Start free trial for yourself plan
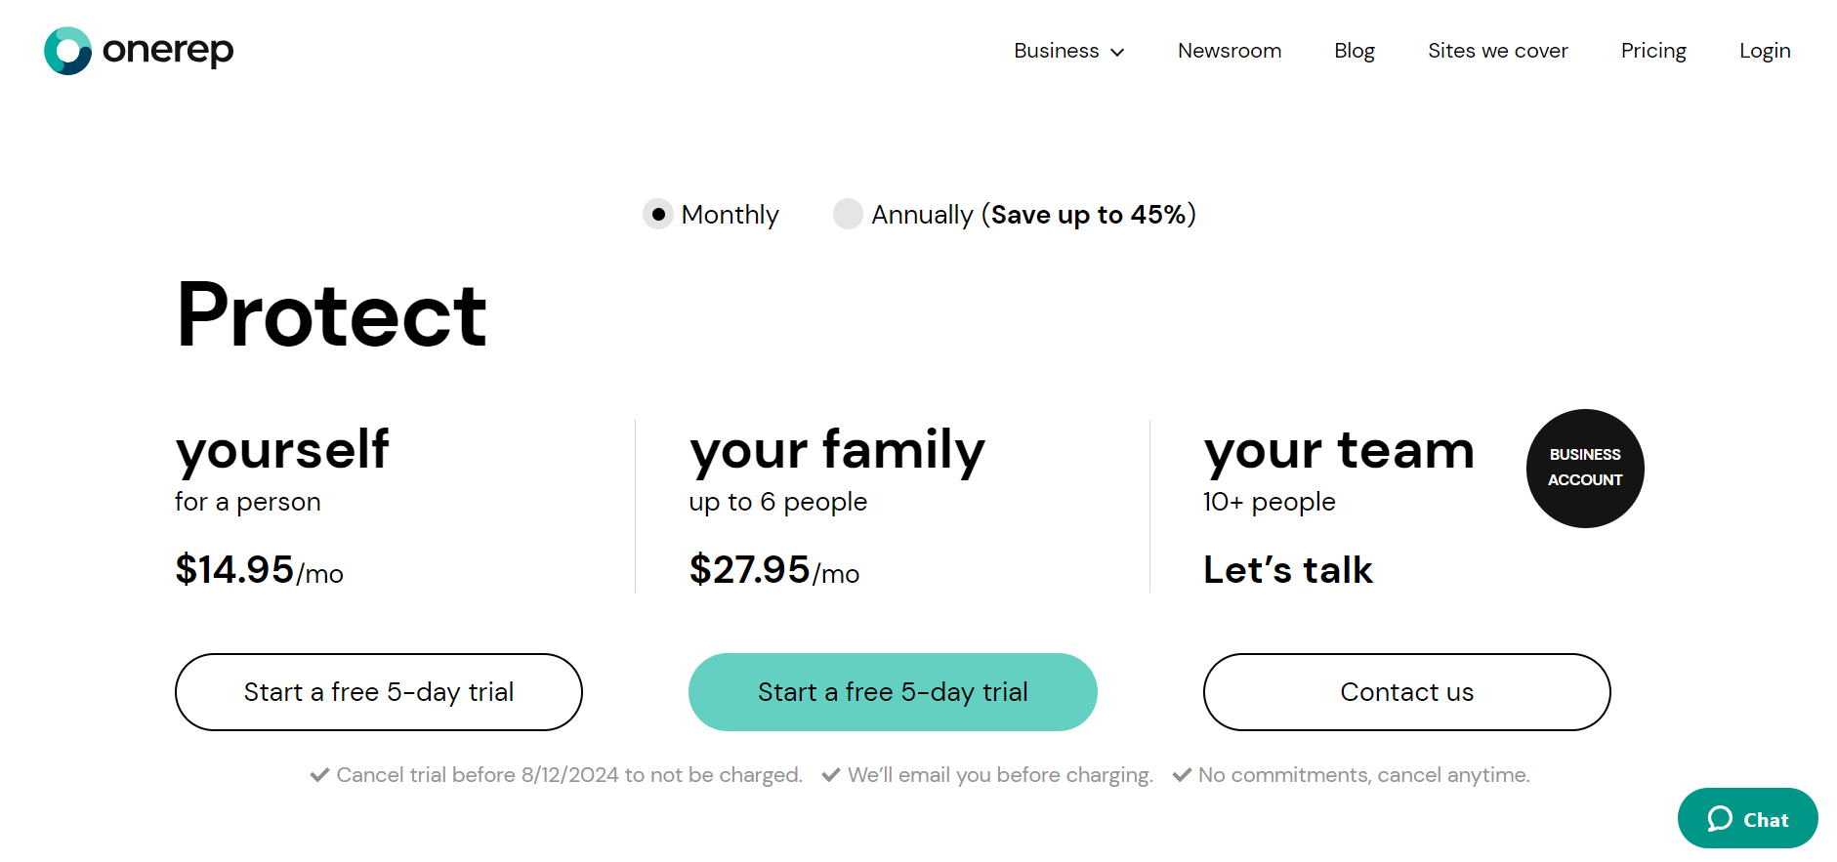 tap(379, 692)
